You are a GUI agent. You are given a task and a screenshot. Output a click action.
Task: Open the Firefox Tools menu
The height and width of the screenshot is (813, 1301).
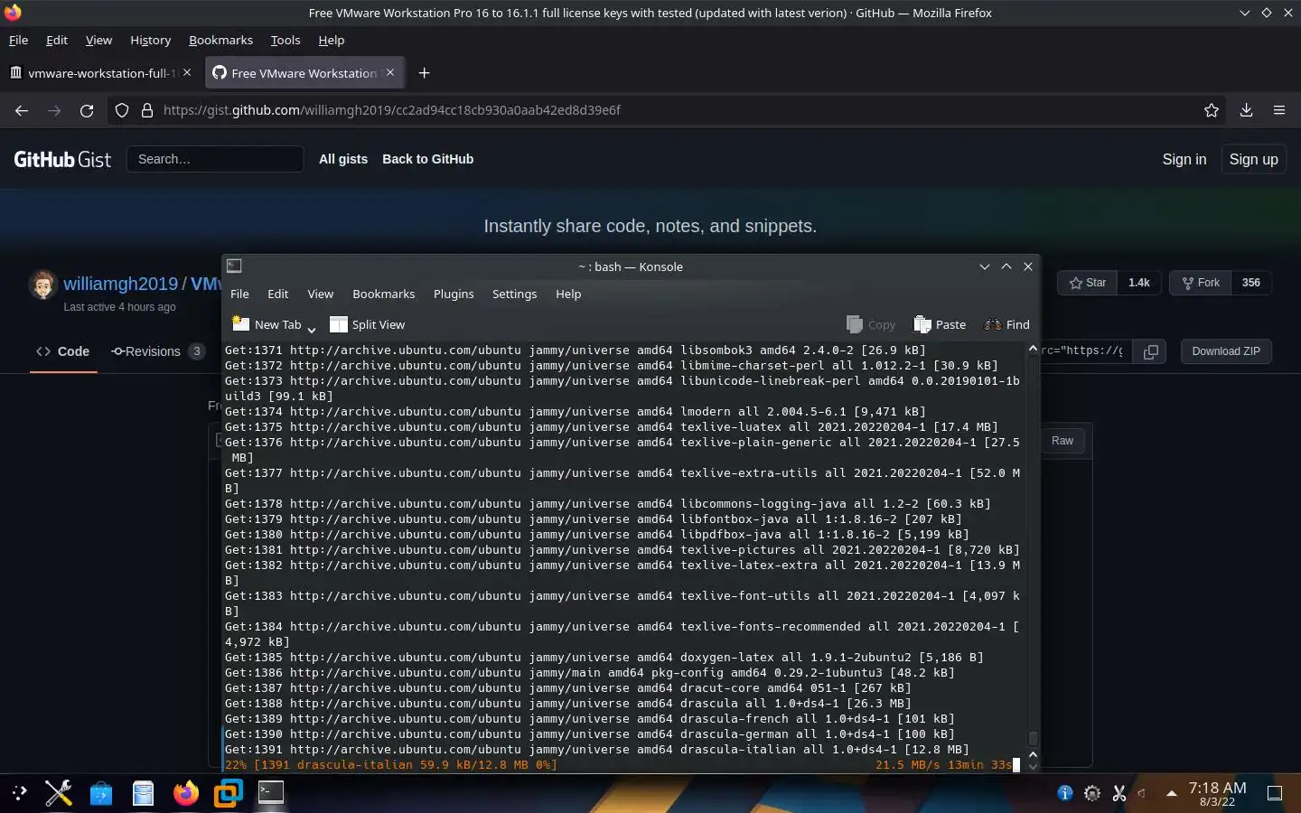click(285, 40)
